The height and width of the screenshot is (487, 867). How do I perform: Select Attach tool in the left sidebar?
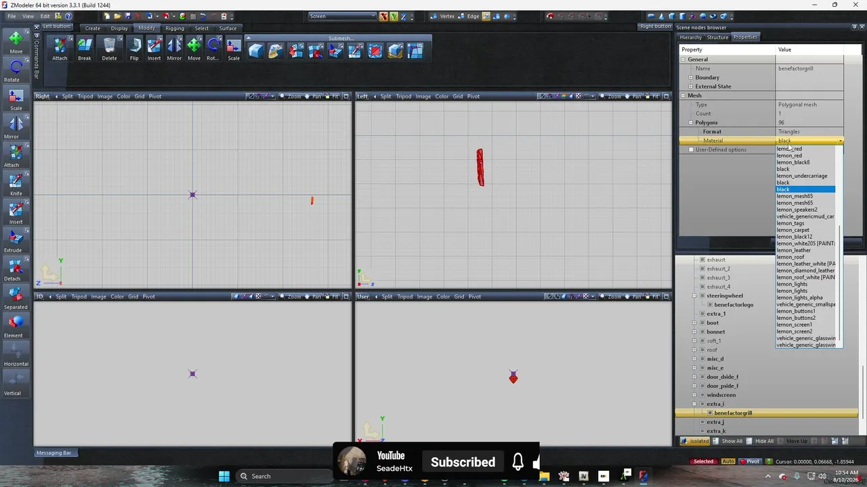tap(16, 156)
